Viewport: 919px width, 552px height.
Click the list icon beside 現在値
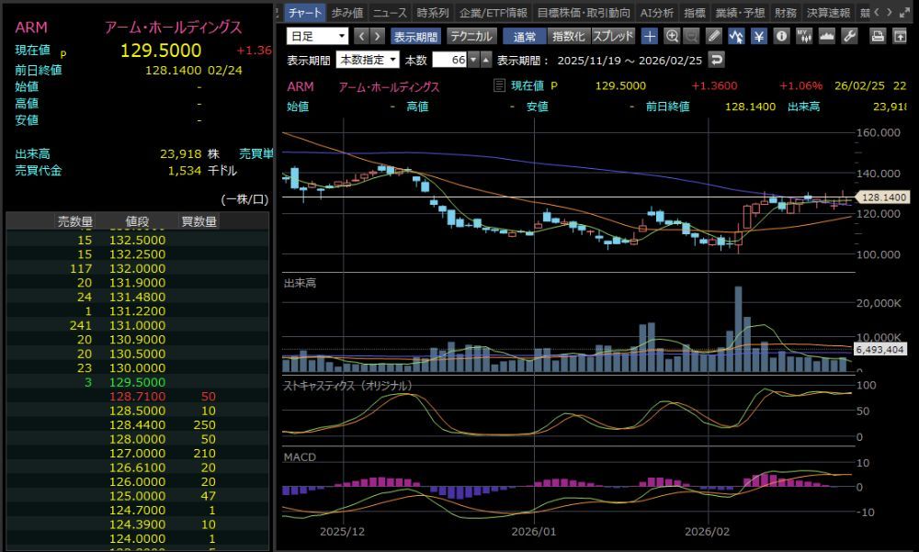[499, 85]
